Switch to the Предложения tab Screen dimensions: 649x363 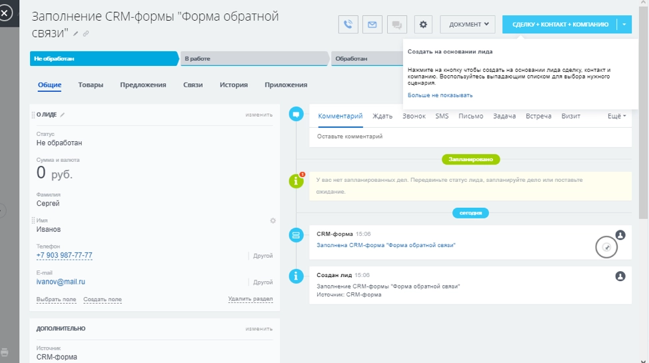click(143, 85)
